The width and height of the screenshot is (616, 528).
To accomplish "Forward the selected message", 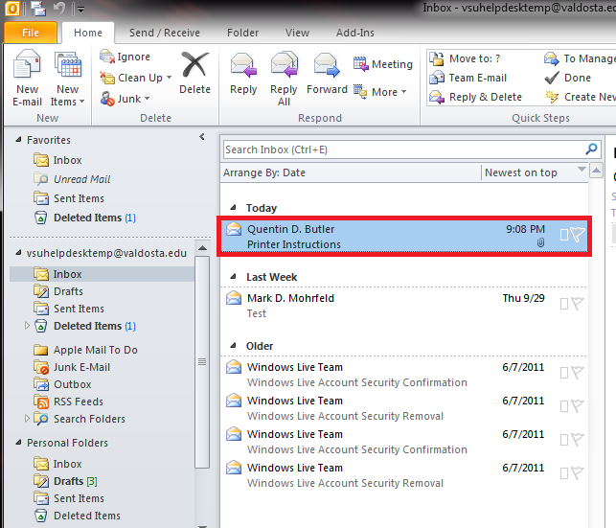I will pos(327,74).
